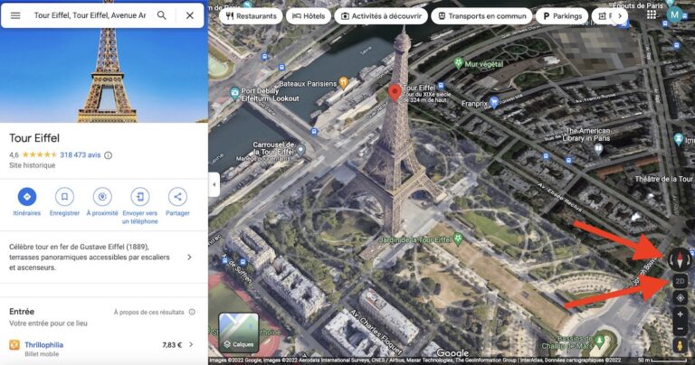Click the 7,83 € price text
The image size is (695, 365).
pos(172,344)
